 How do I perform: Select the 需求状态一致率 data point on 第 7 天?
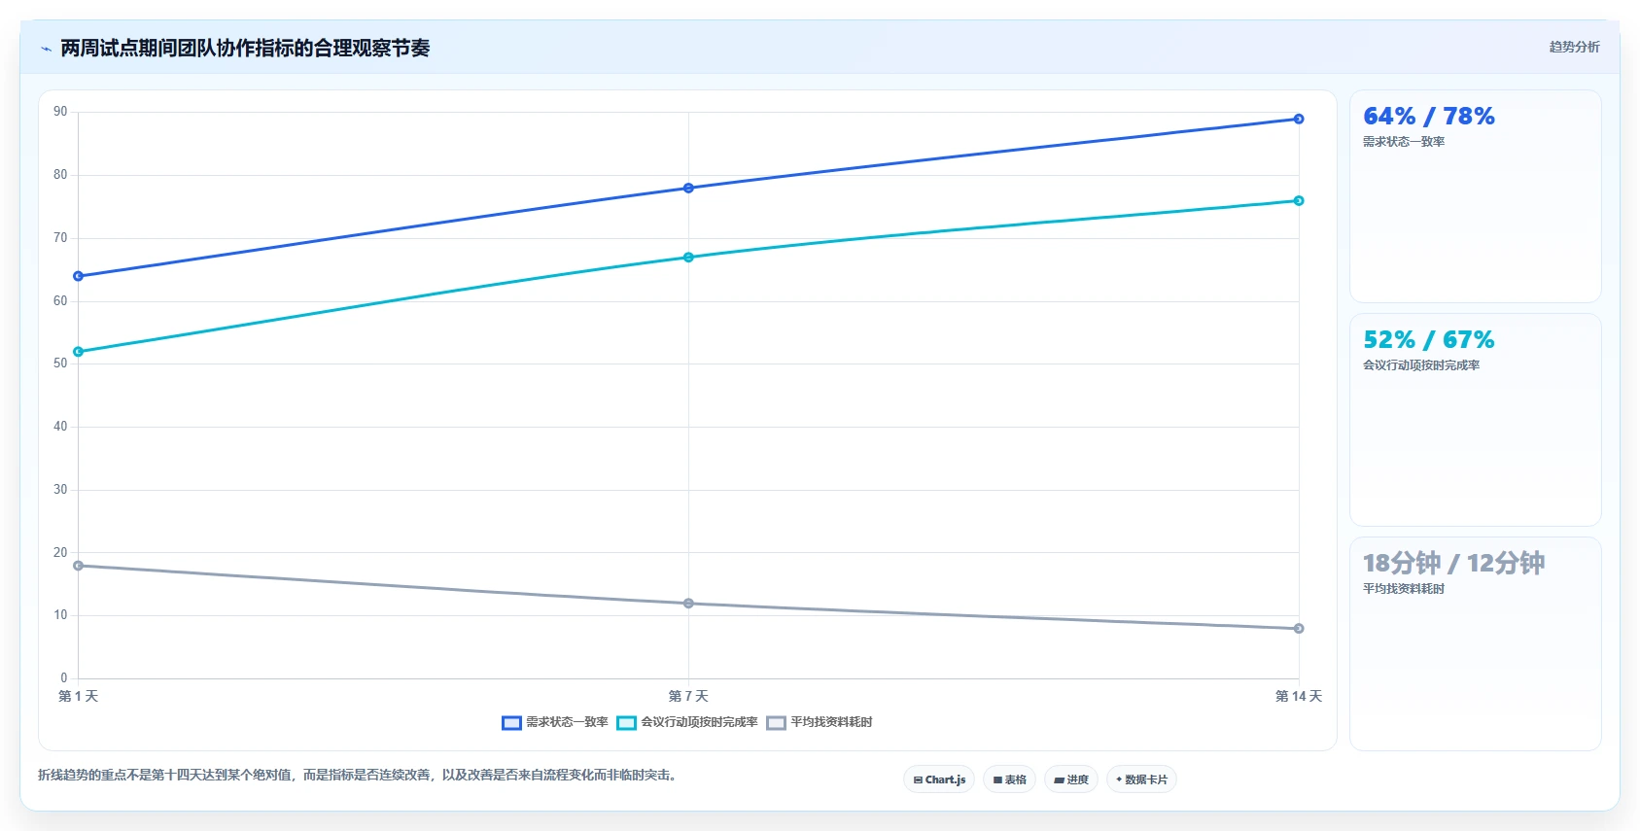(x=688, y=188)
